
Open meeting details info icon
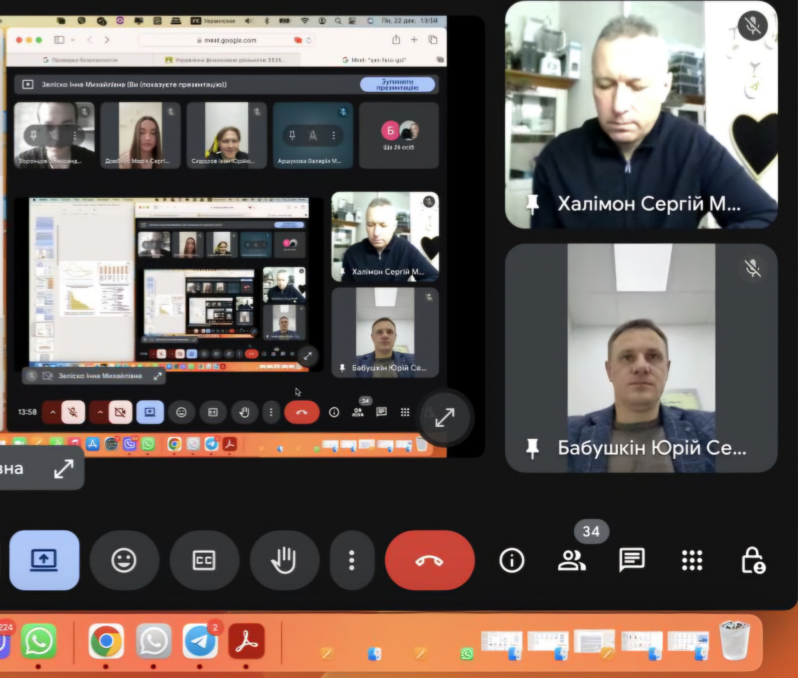tap(512, 560)
